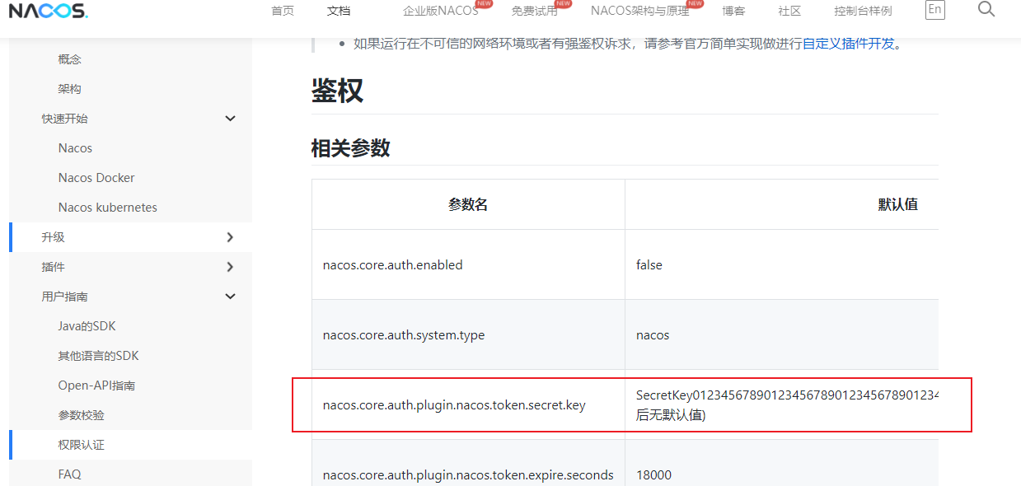Screen dimensions: 1021x486
Task: Click the 升级 sidebar label
Action: pos(53,237)
